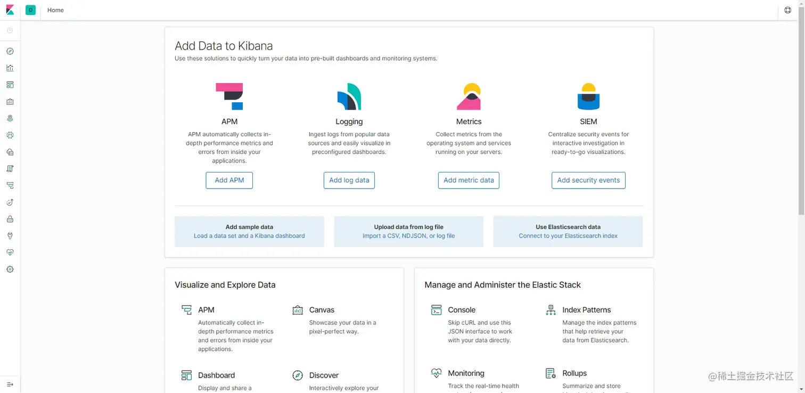Image resolution: width=805 pixels, height=393 pixels.
Task: Open the help menu icon at top right
Action: click(788, 10)
